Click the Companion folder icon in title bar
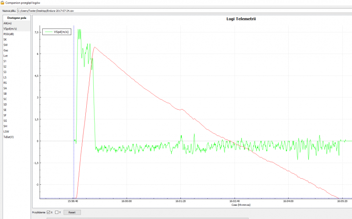This screenshot has width=352, height=219. (3, 3)
